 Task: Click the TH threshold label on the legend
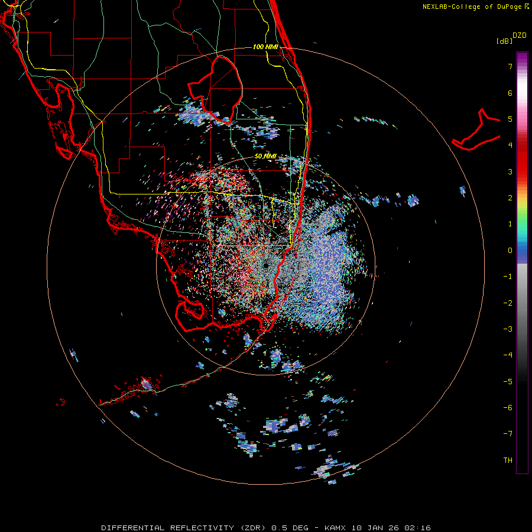coord(508,460)
